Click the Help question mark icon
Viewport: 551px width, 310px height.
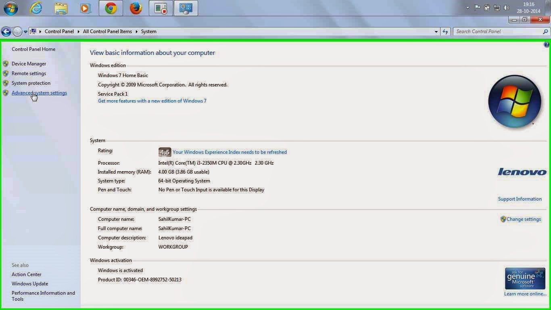click(547, 44)
